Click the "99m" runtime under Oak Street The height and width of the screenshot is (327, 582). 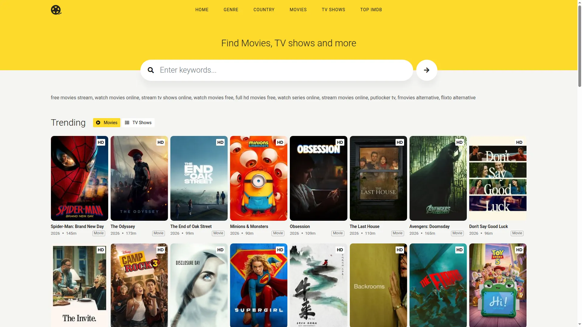(x=190, y=233)
